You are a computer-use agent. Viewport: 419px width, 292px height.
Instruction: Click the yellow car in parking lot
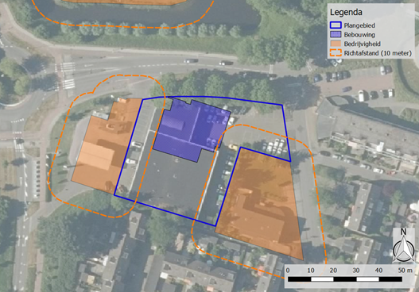(x=233, y=147)
